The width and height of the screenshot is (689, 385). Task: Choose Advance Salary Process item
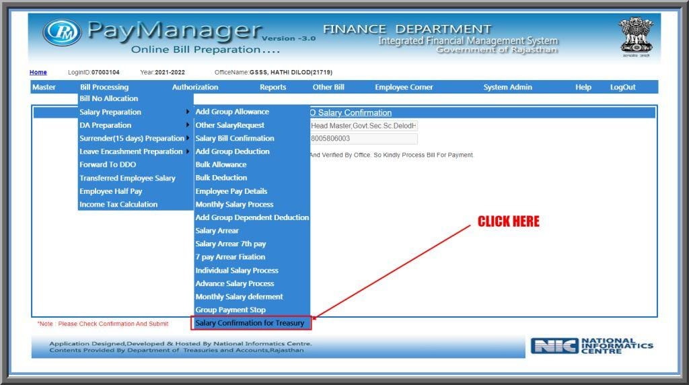click(235, 283)
